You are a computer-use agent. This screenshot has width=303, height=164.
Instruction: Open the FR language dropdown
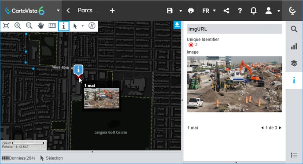coord(209,11)
